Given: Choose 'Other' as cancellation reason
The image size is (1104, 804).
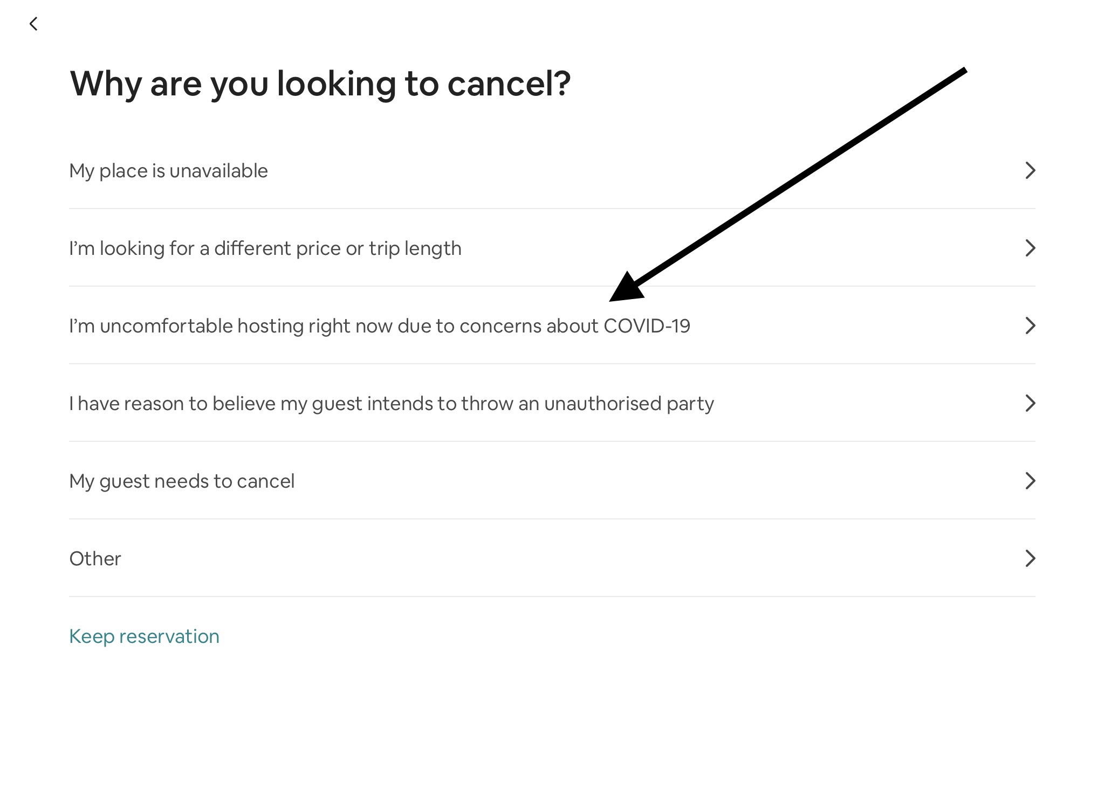Looking at the screenshot, I should (95, 558).
